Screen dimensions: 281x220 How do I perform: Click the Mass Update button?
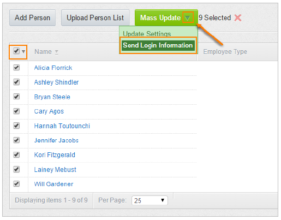point(160,18)
